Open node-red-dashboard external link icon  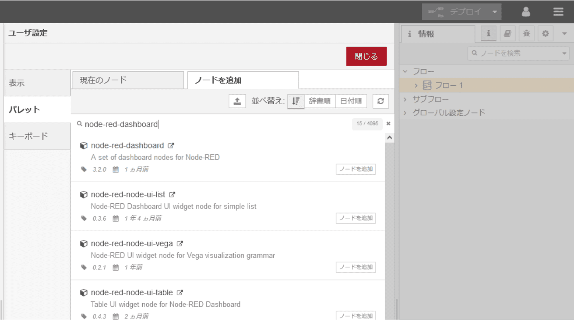tap(171, 146)
